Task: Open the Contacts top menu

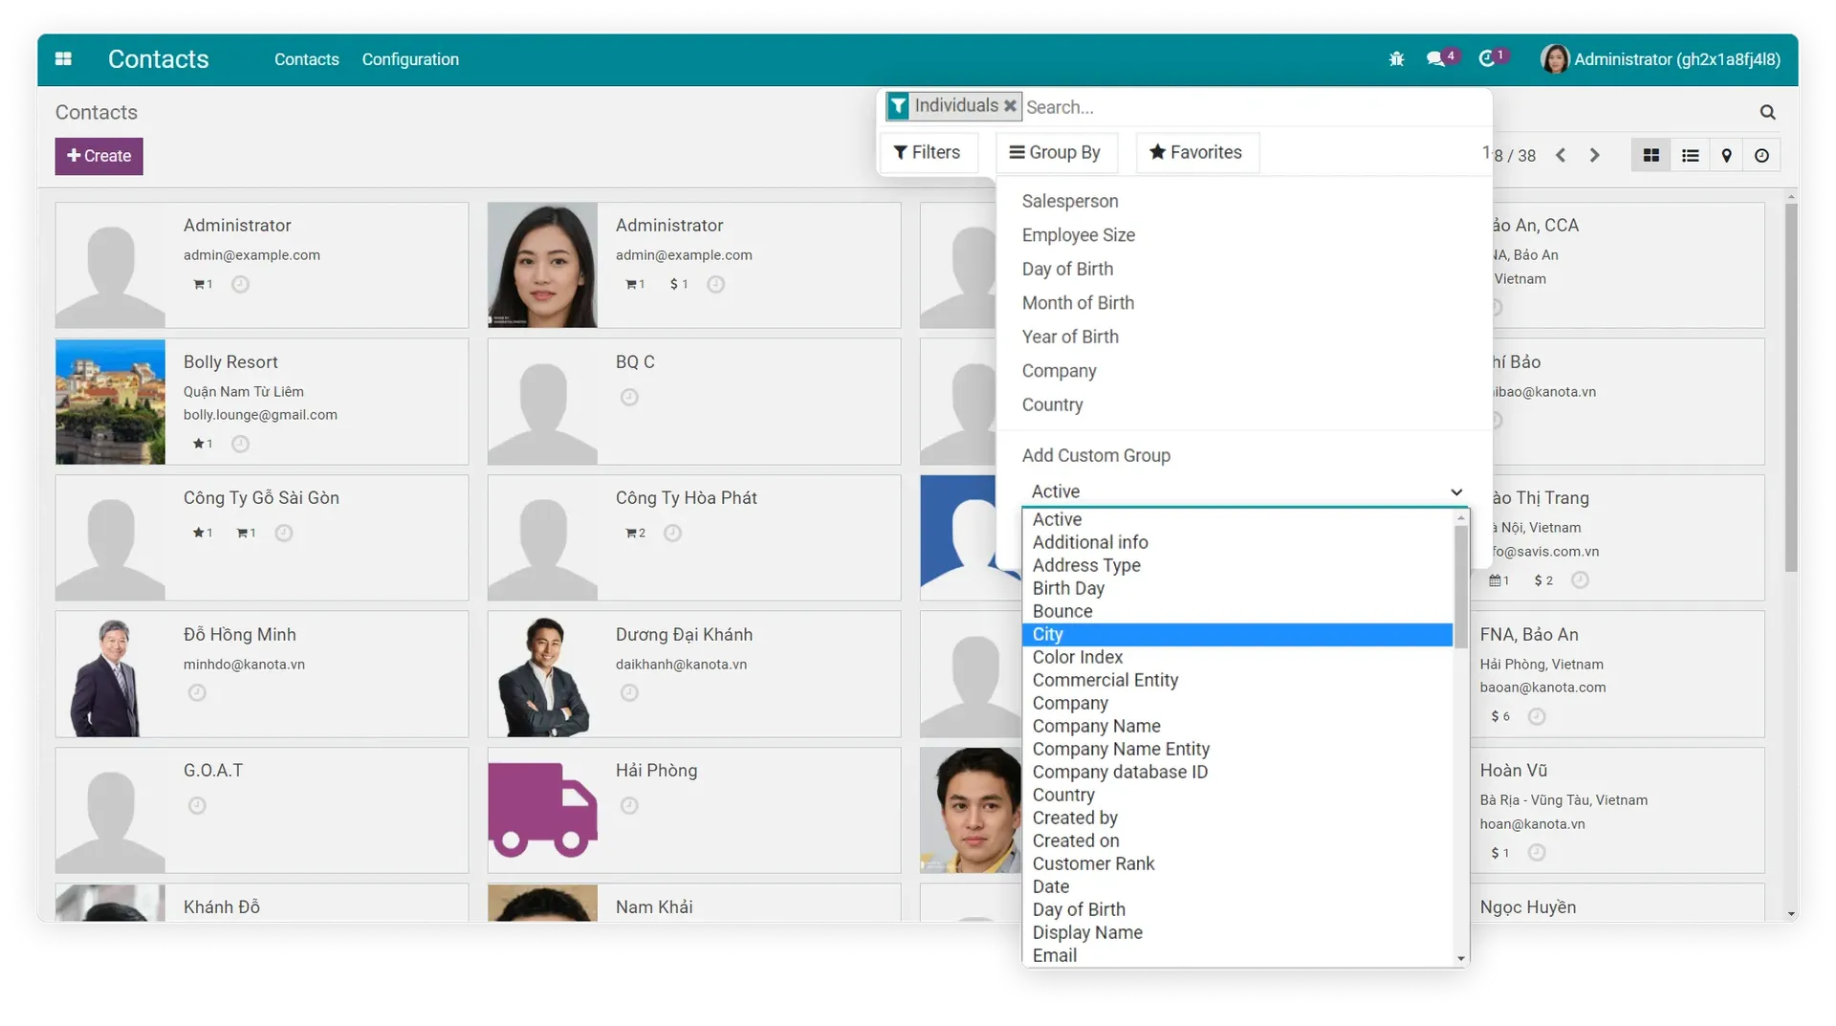Action: coord(306,59)
